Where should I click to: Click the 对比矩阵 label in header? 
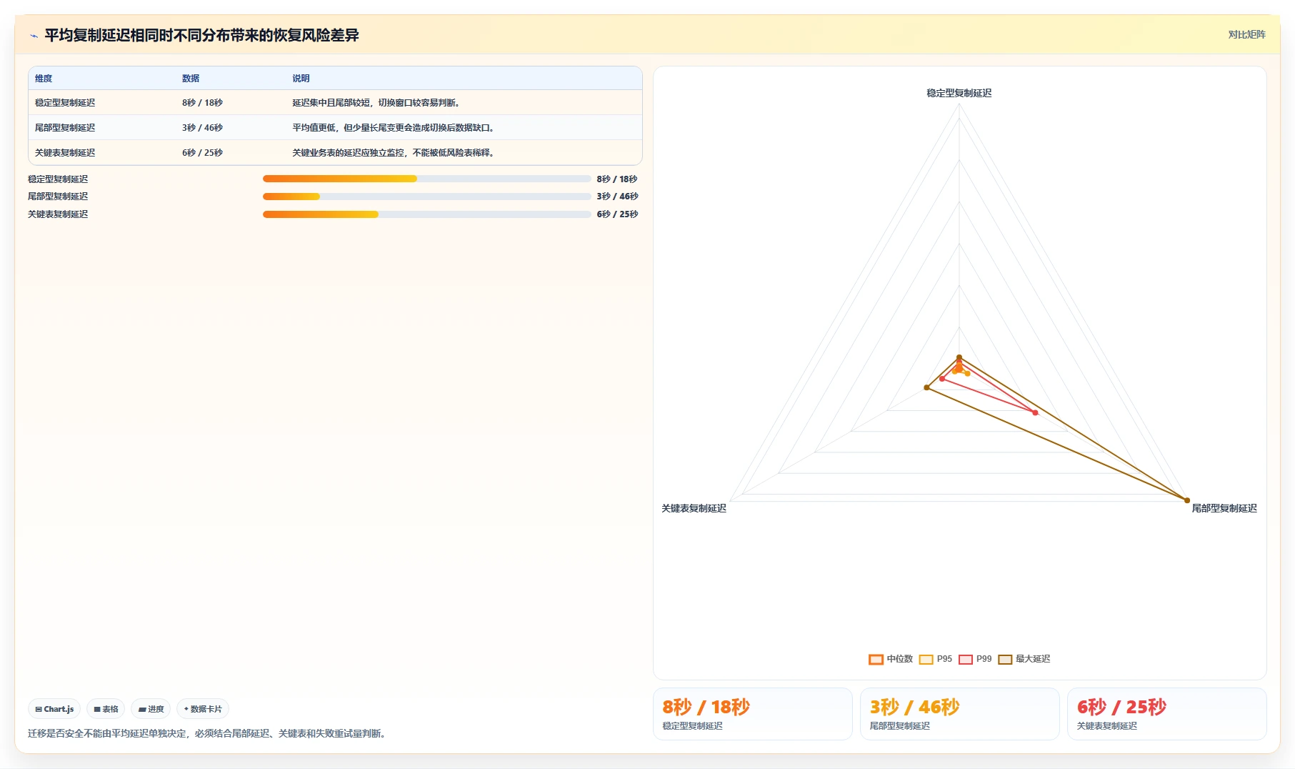(x=1246, y=34)
